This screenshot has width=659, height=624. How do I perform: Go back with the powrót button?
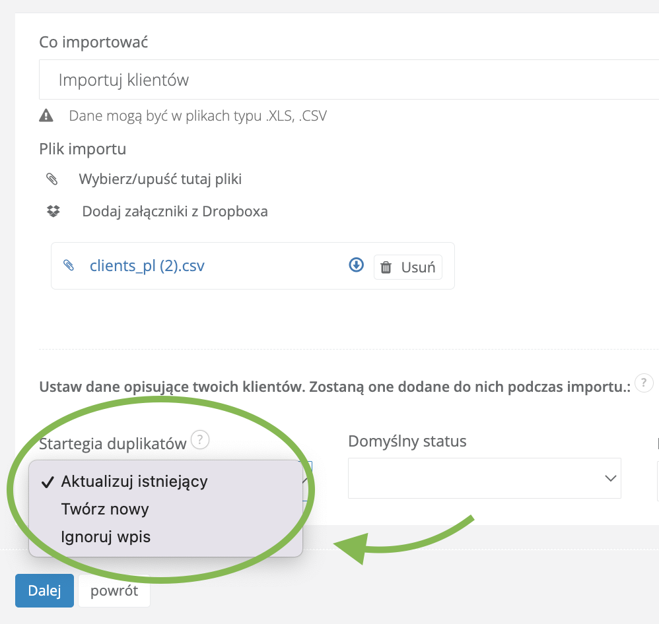pyautogui.click(x=114, y=591)
